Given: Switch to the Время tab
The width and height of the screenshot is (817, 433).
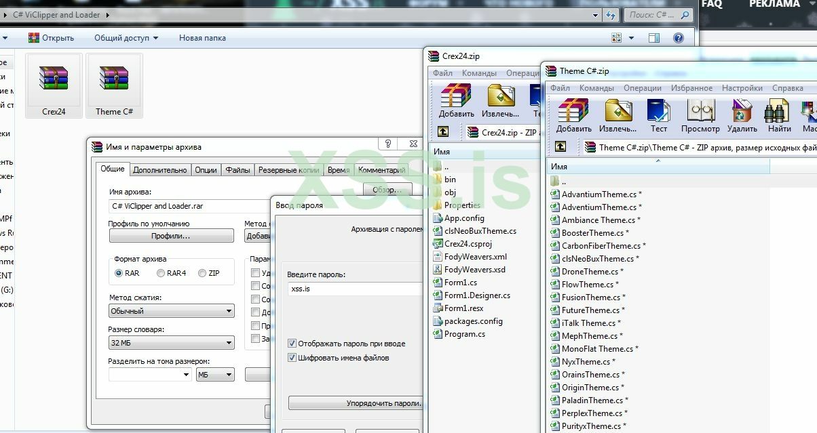Looking at the screenshot, I should [x=339, y=170].
